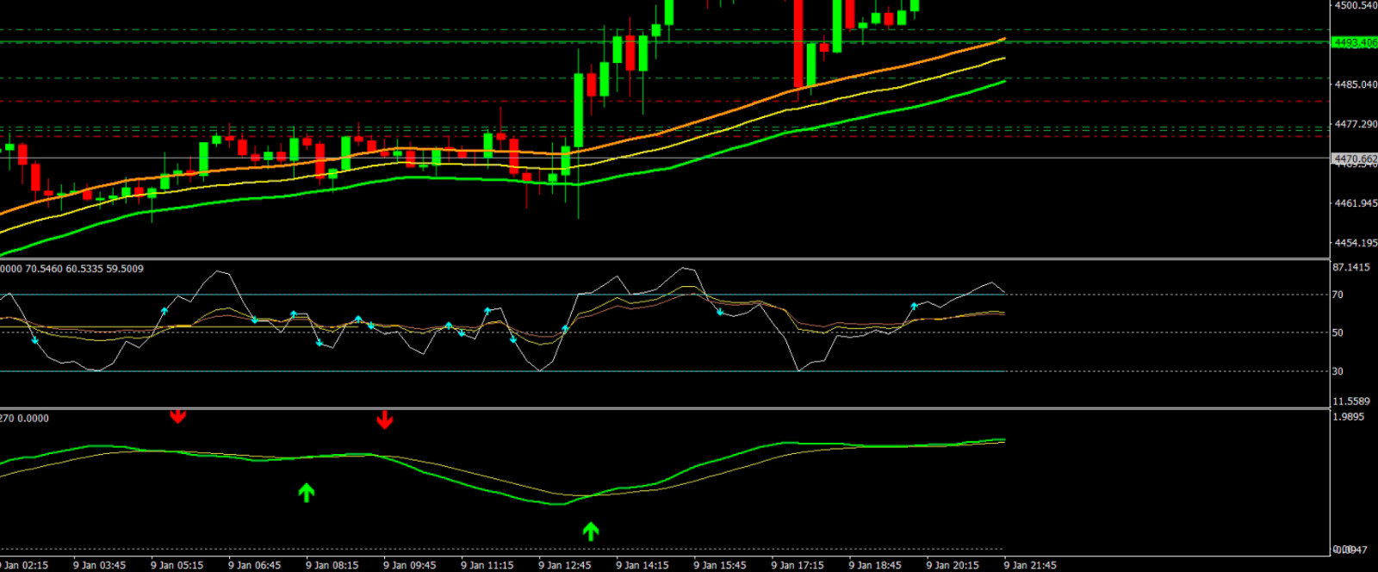The image size is (1378, 572).
Task: Click the 9 Jan 20:15 time label
Action: pyautogui.click(x=952, y=566)
